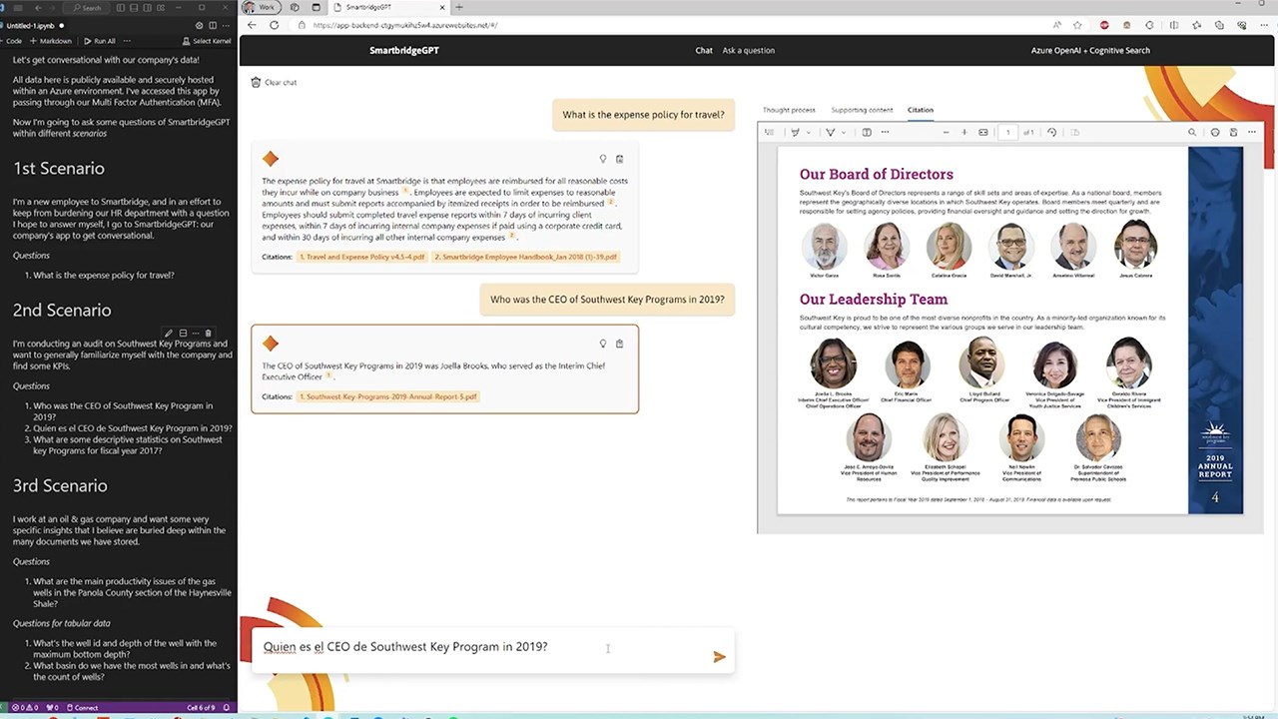The height and width of the screenshot is (719, 1278).
Task: Add a Code cell in notebook
Action: click(11, 41)
